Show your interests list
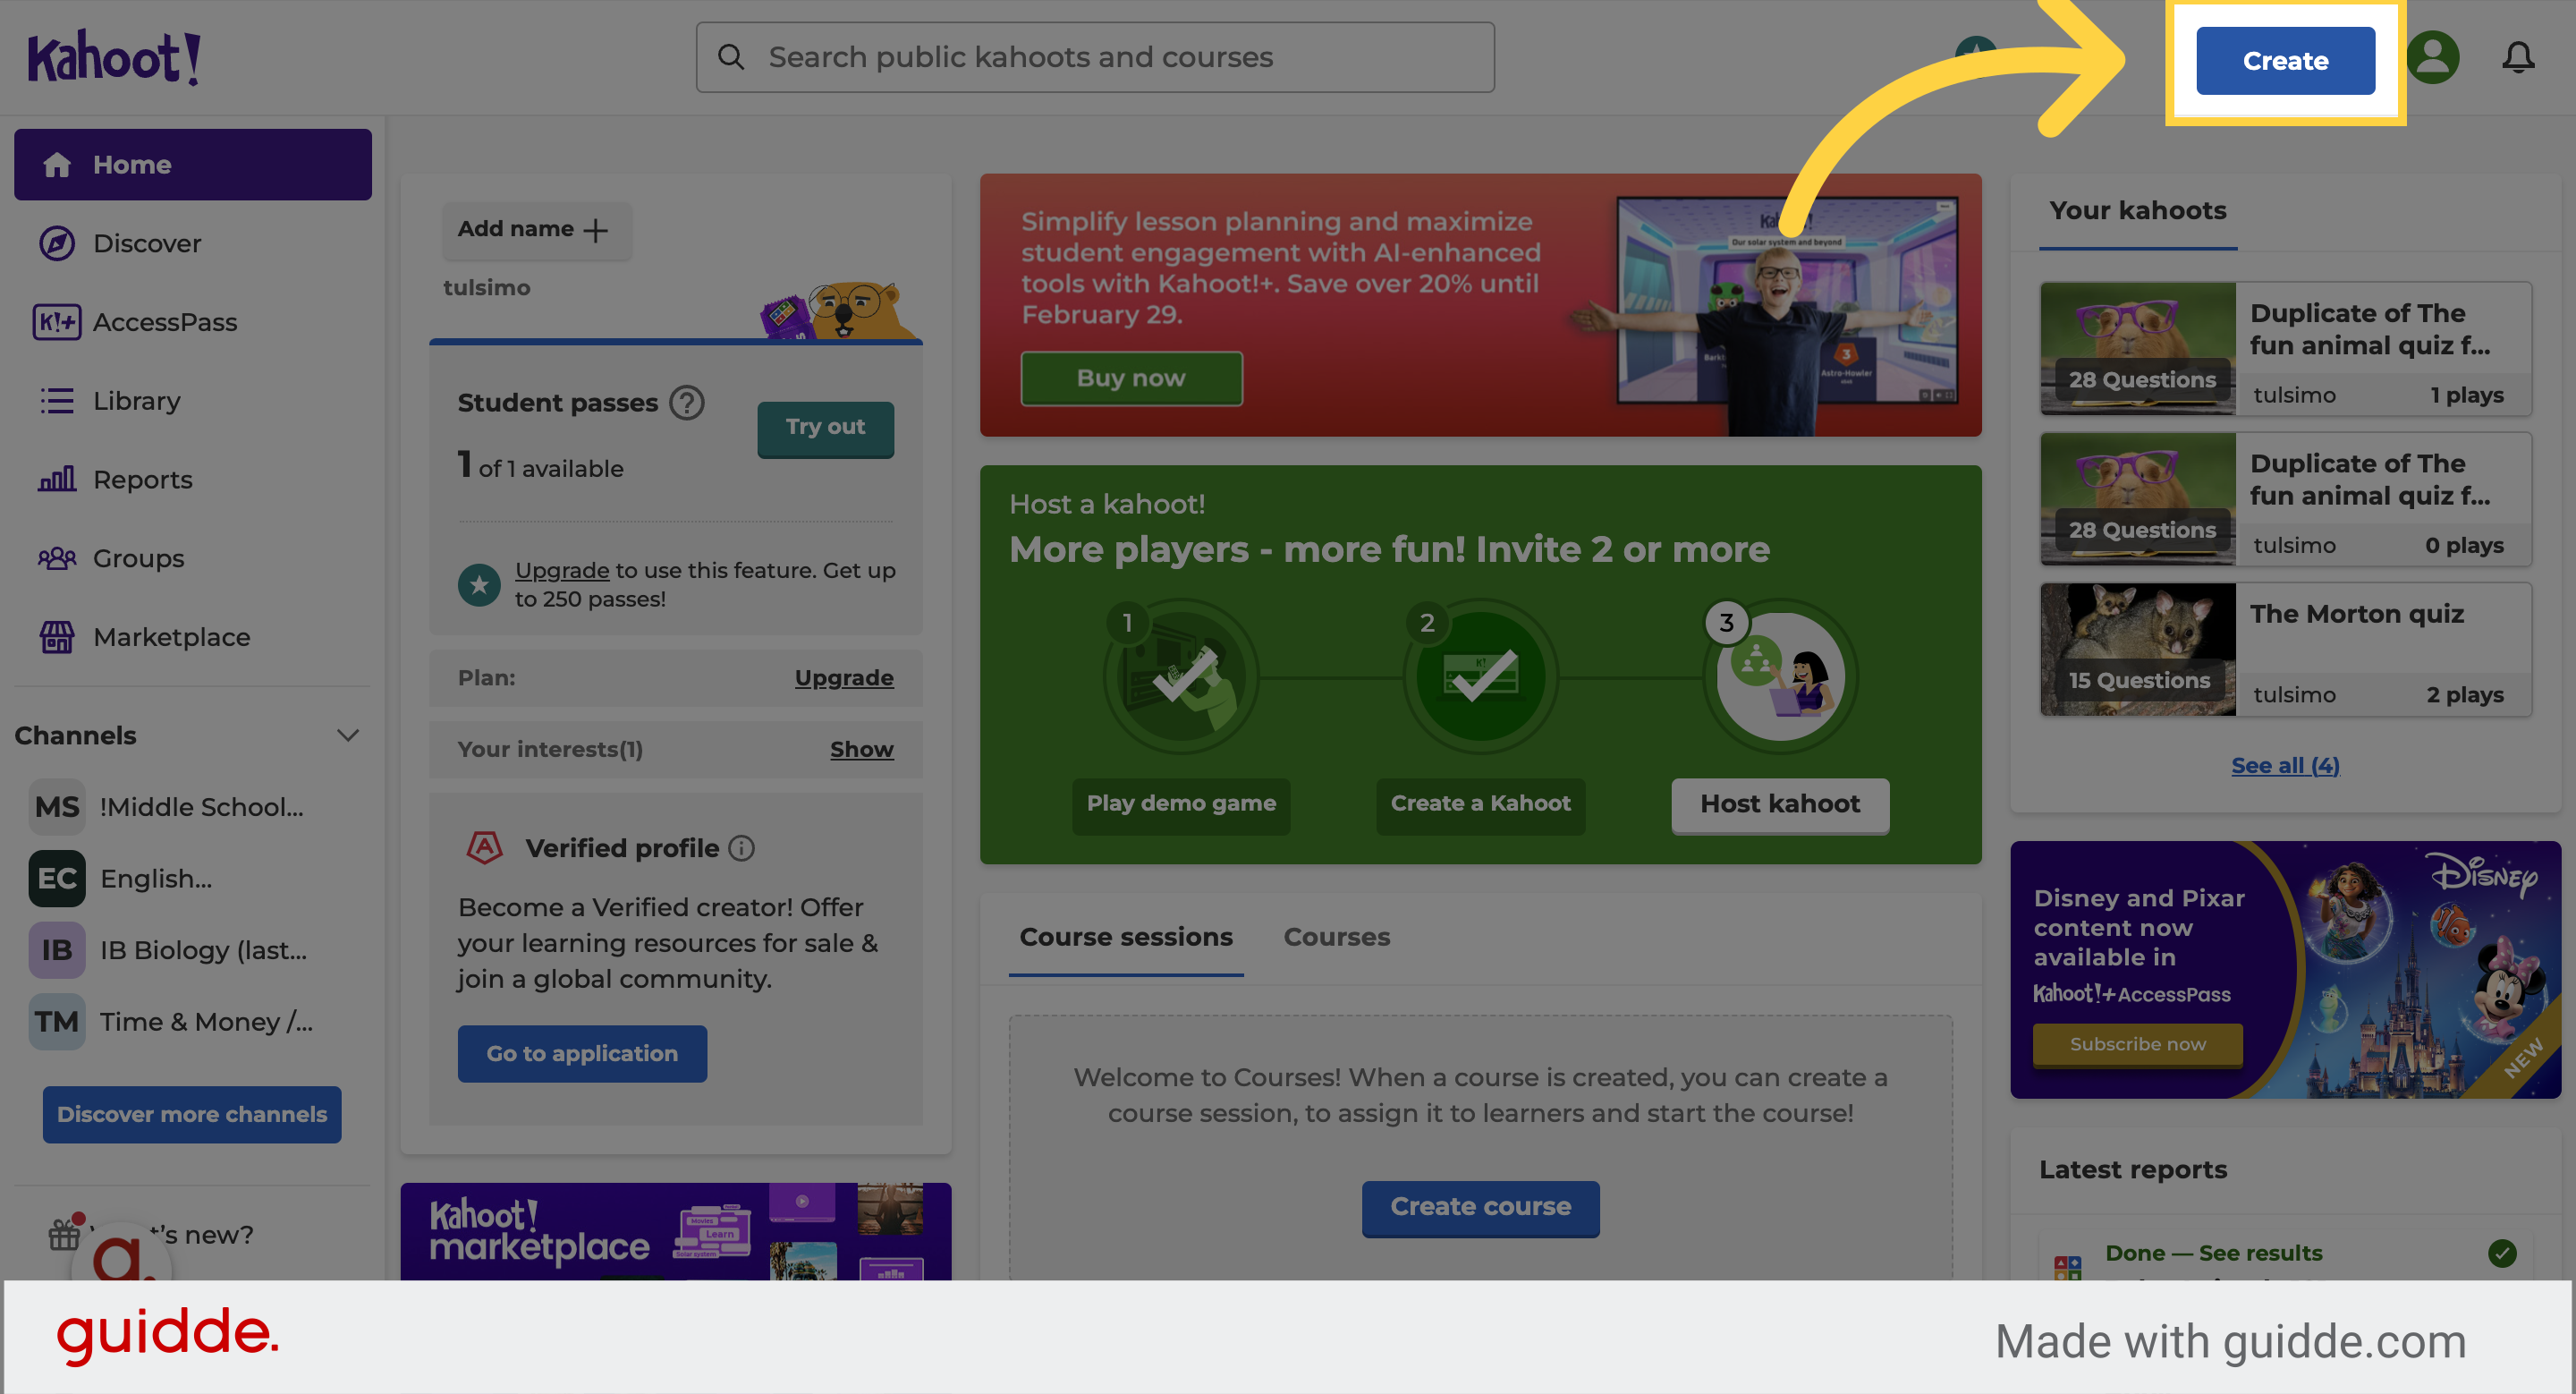 click(x=861, y=749)
